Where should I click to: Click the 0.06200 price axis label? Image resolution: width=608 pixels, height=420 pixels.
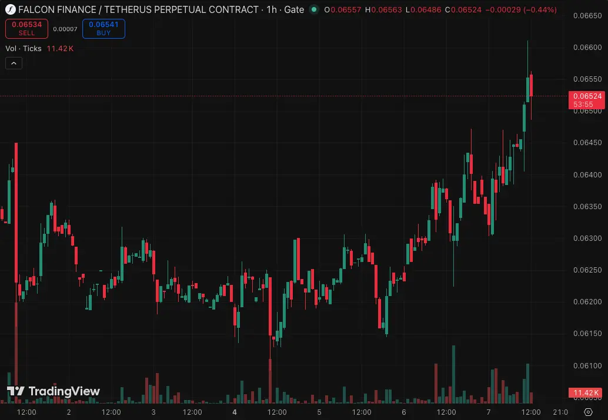(x=587, y=302)
